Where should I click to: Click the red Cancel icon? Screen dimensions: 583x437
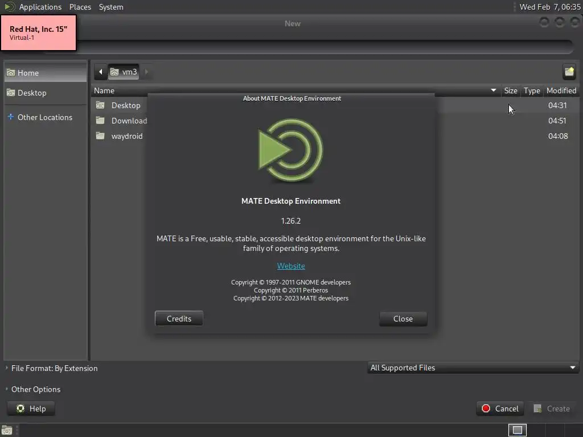pyautogui.click(x=486, y=409)
